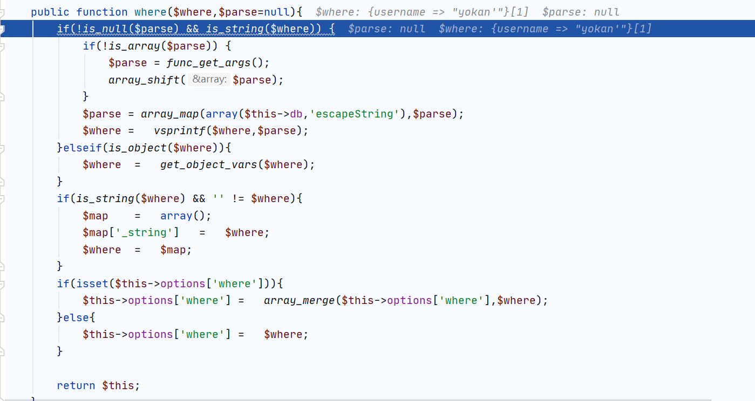Click the 'return $this;' statement

[x=98, y=385]
